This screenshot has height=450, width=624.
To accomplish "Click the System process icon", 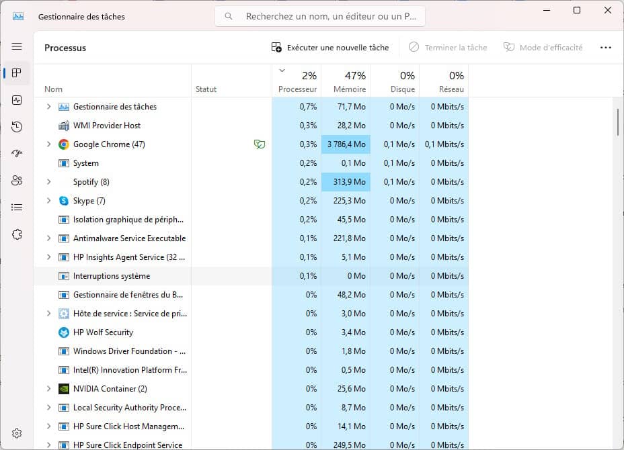I will 64,163.
